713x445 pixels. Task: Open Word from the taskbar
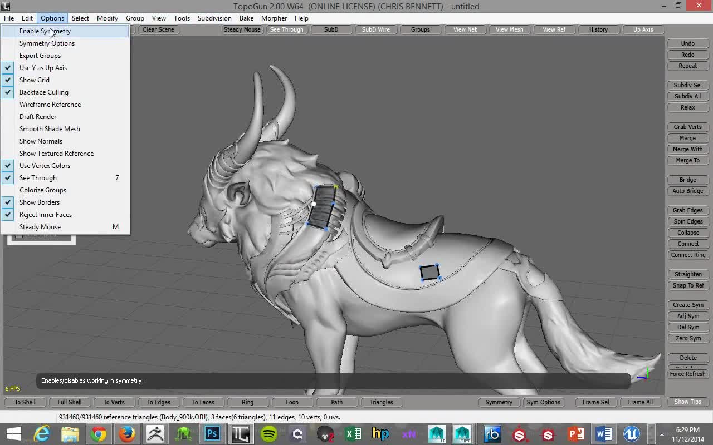point(603,434)
